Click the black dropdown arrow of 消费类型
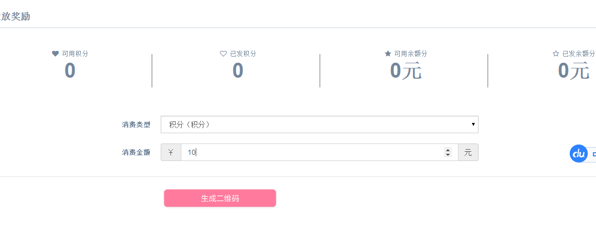 [x=473, y=124]
